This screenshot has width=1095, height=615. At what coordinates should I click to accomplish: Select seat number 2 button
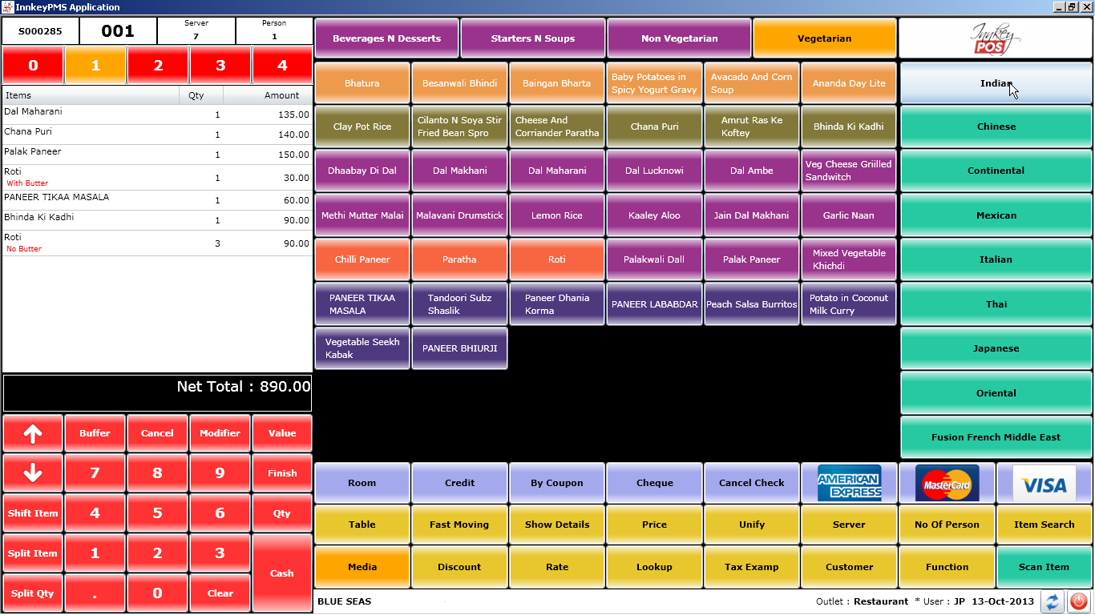click(x=158, y=66)
